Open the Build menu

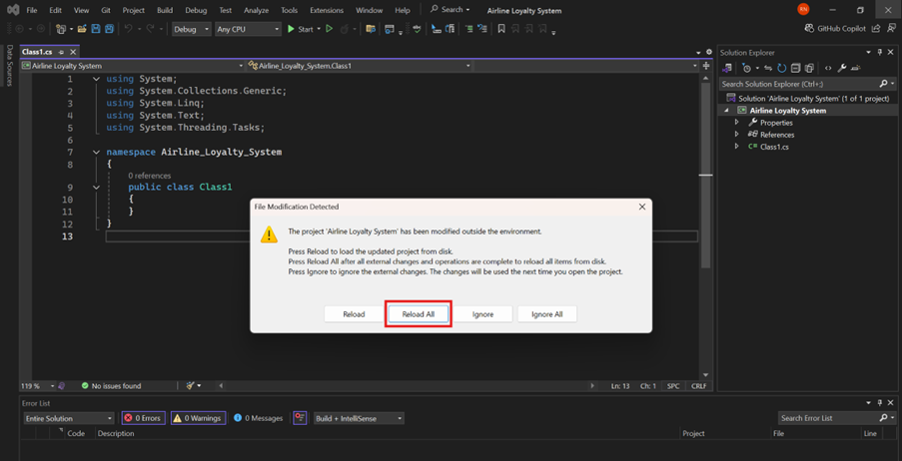[165, 10]
